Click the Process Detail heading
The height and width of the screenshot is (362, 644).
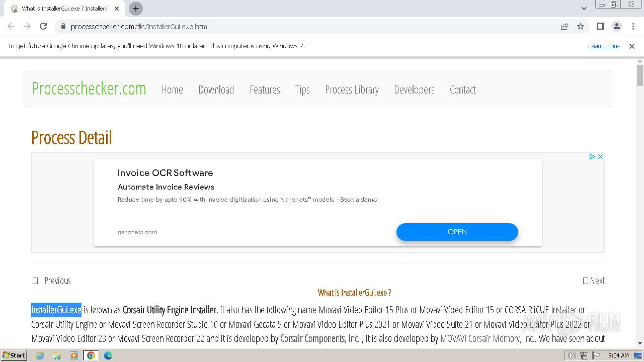pos(71,137)
